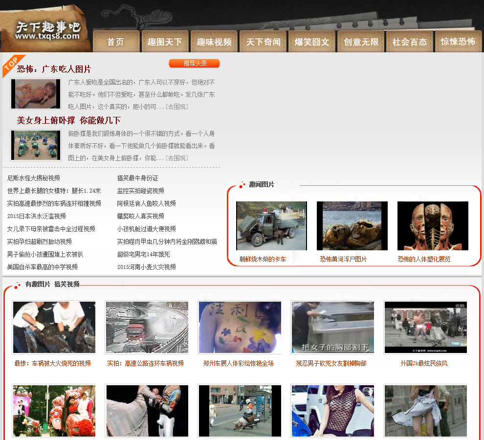Open caption 最惨：车祸被大火烧死的视频
The height and width of the screenshot is (440, 484).
click(53, 363)
